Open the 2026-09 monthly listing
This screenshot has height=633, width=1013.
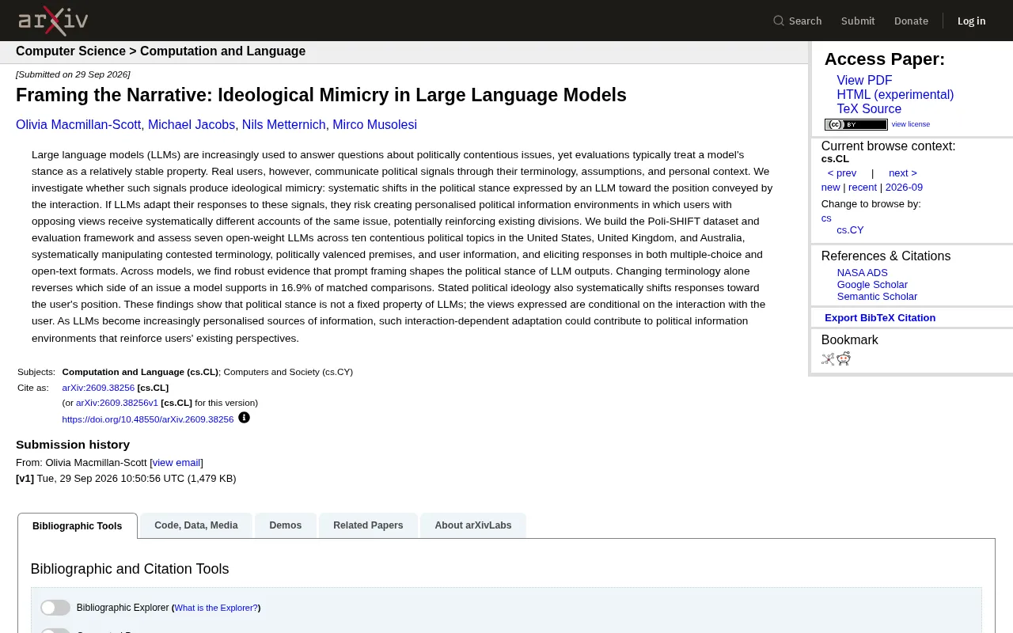tap(904, 188)
